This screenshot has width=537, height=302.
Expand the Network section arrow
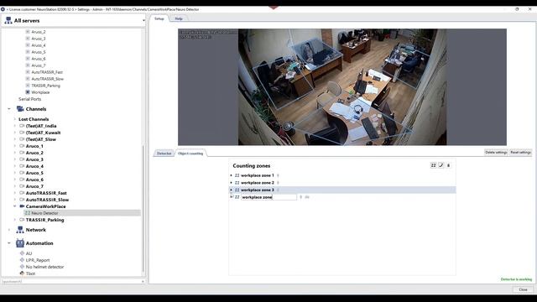(x=9, y=230)
